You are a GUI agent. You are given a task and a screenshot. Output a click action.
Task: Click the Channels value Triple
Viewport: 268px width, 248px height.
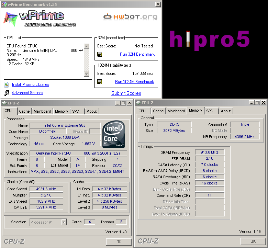[x=245, y=124]
